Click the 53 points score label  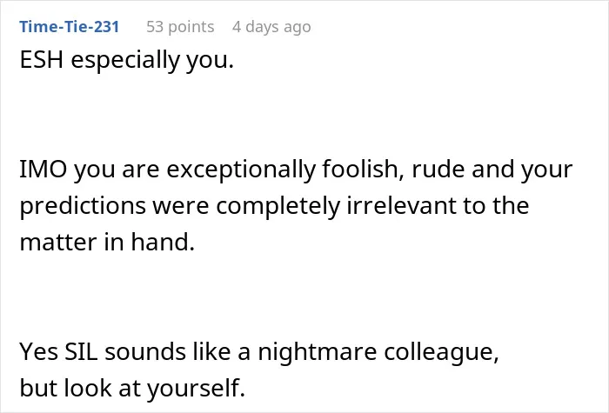tap(180, 27)
